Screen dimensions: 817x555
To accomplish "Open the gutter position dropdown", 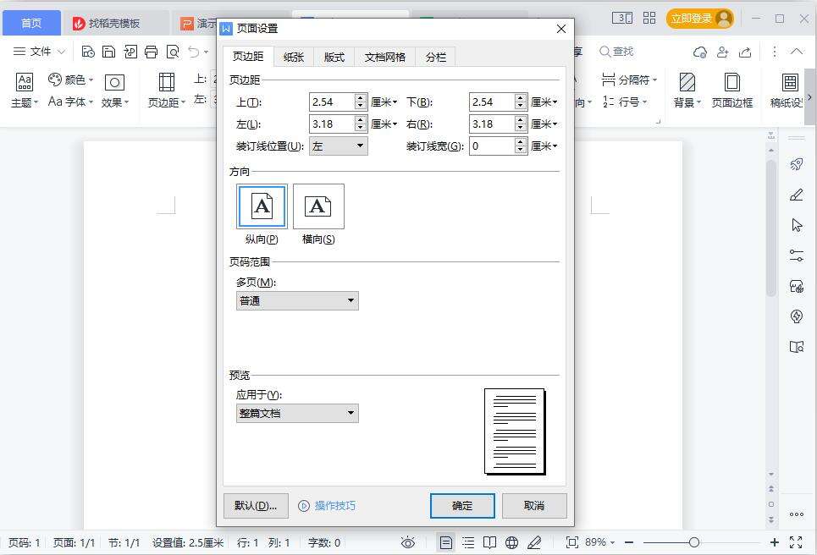I will coord(338,146).
